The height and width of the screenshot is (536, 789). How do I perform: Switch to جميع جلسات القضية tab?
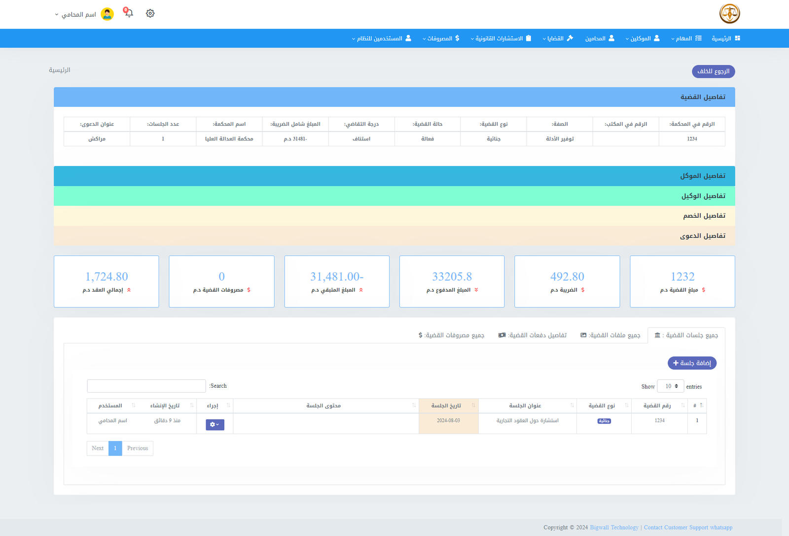point(686,335)
